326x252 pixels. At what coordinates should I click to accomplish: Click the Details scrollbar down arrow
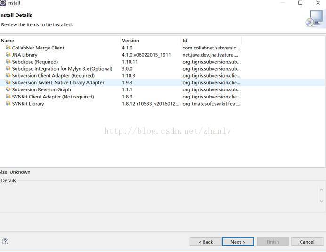[x=321, y=201]
